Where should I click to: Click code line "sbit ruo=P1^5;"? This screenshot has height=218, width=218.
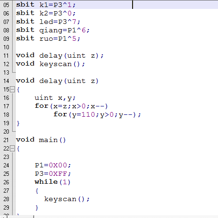click(x=48, y=38)
